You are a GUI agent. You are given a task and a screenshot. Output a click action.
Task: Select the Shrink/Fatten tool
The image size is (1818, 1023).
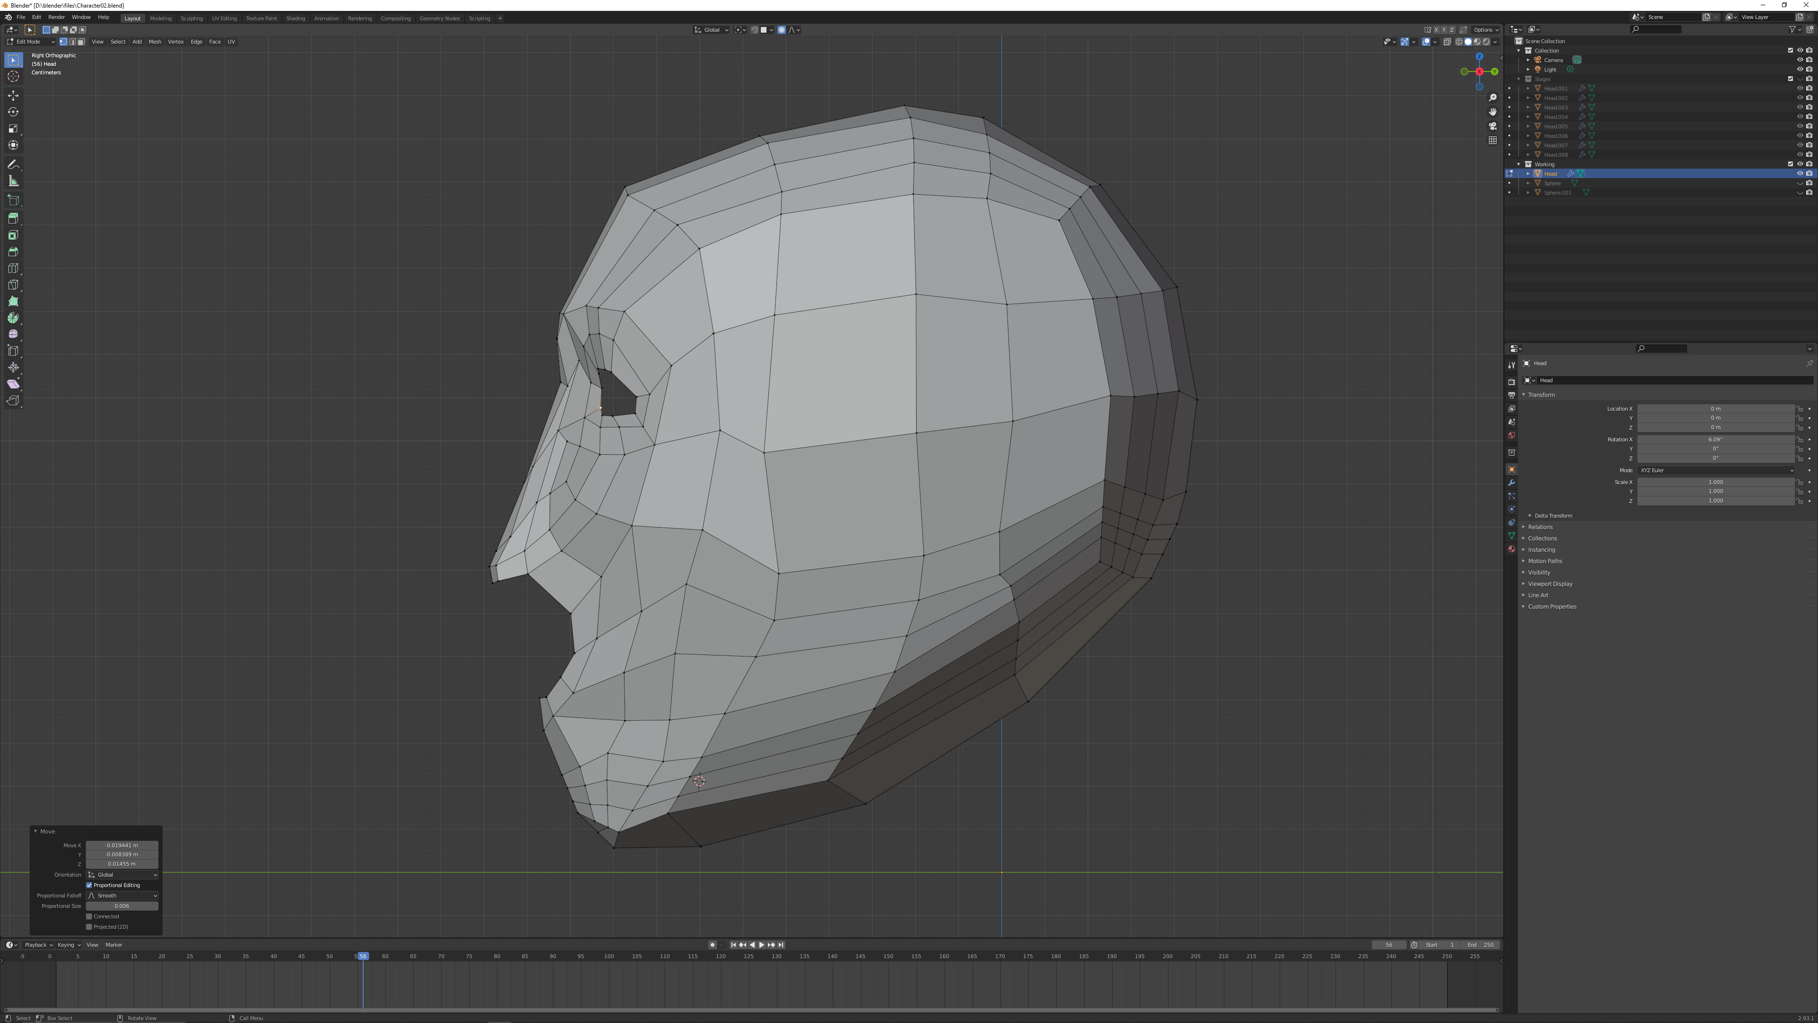coord(13,368)
